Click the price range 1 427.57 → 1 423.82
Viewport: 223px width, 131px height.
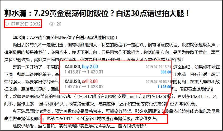coord(84,87)
